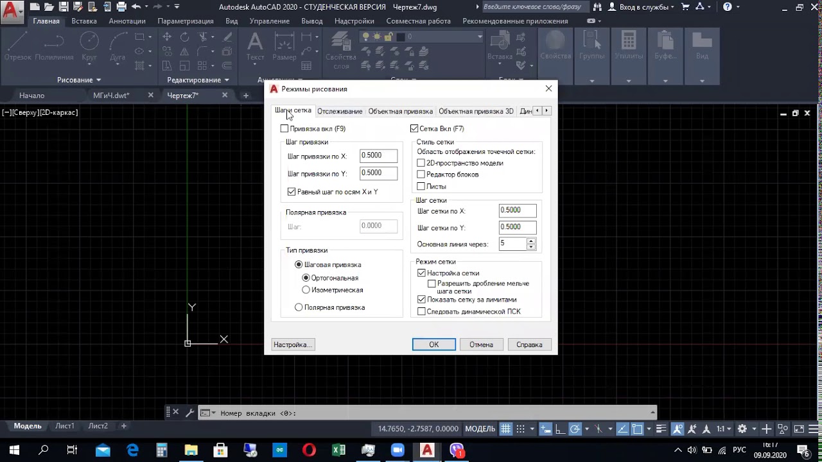Screen dimensions: 822x462
Task: Open the Настройка... options button
Action: [x=292, y=345]
